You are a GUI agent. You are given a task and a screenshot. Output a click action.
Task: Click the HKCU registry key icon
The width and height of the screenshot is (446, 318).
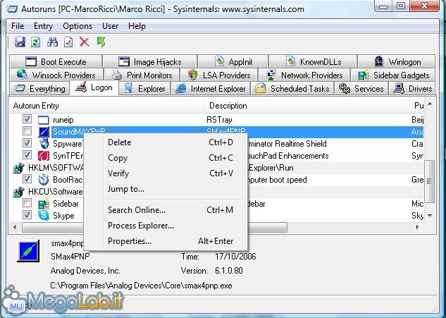[19, 192]
